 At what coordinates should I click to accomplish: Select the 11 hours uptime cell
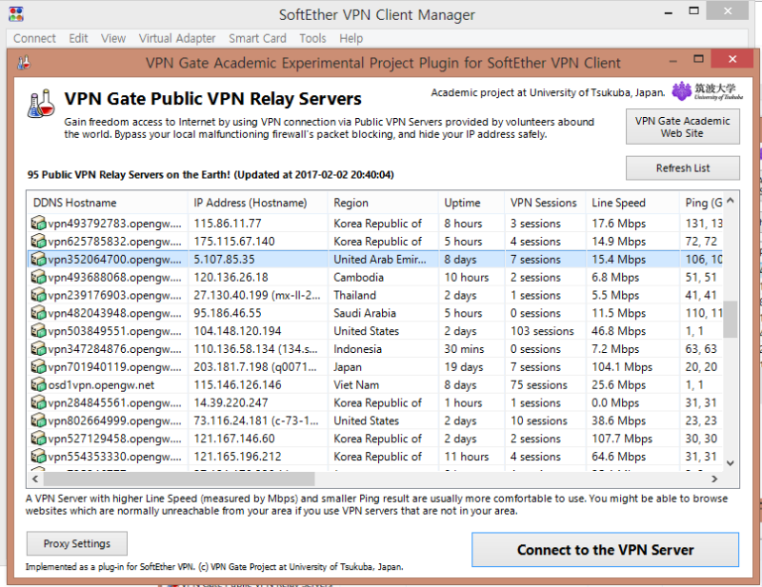coord(466,457)
